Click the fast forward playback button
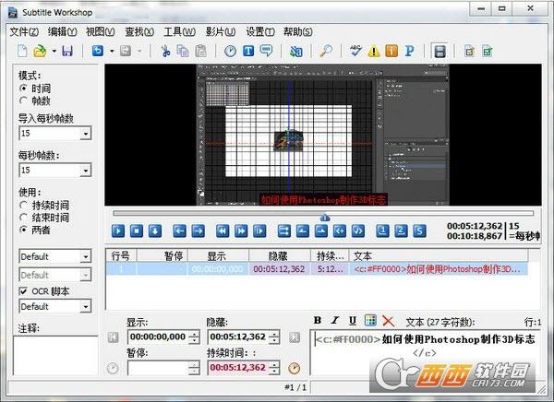554x402 pixels. pos(241,231)
